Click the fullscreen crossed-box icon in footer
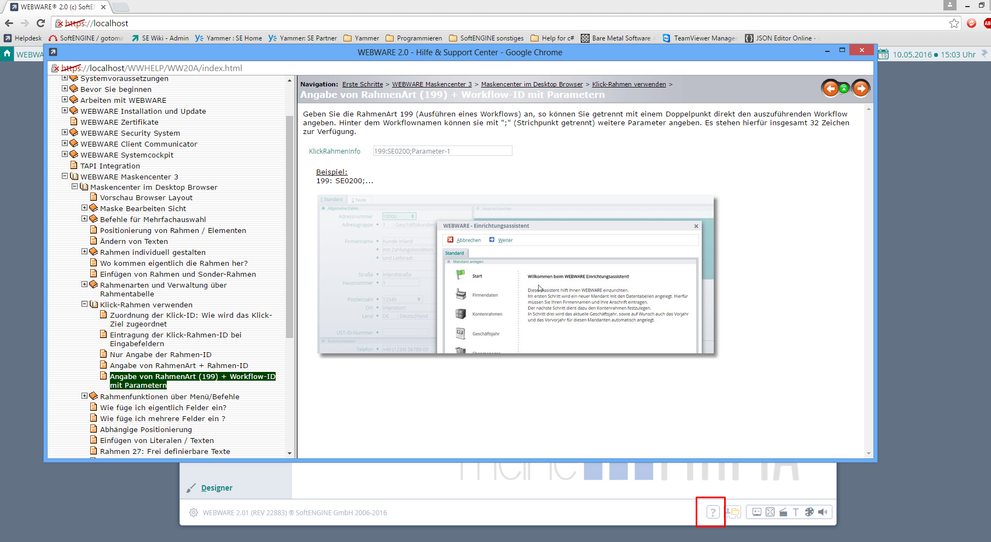Screen dimensions: 991x542 (770, 512)
